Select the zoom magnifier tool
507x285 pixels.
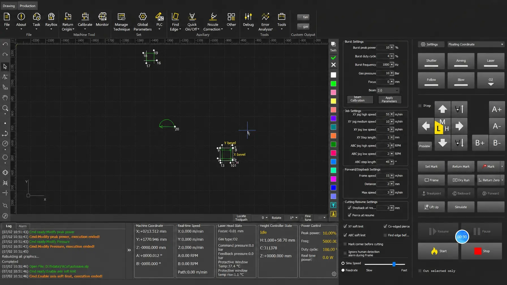pos(5,108)
